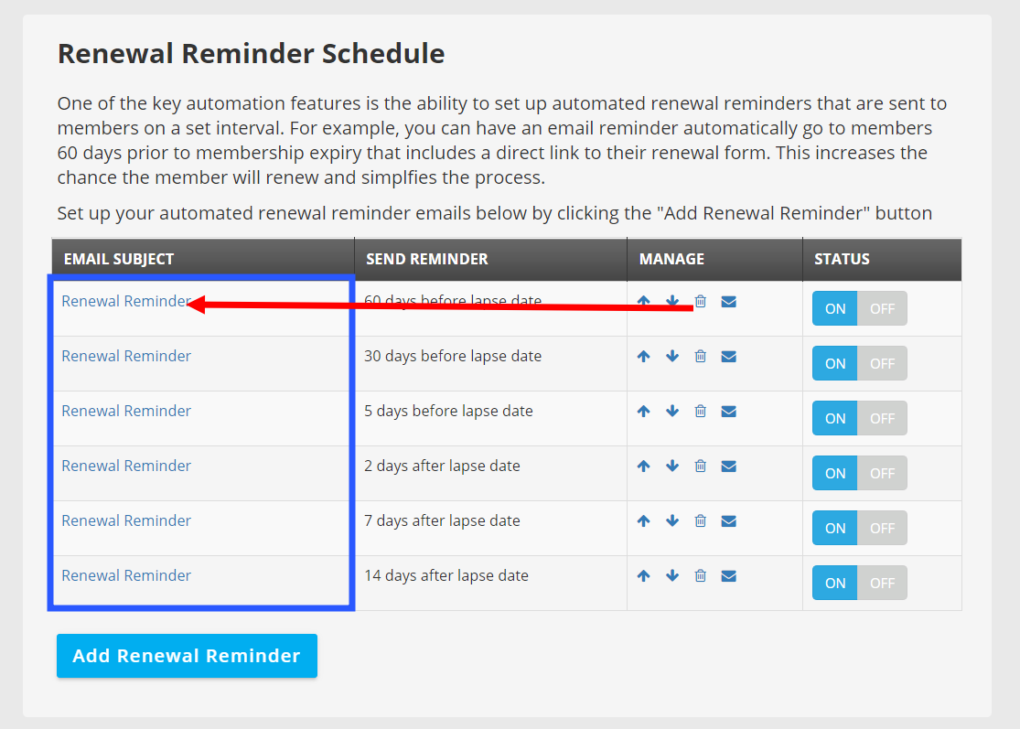Turn OFF the 60 days before reminder
Image resolution: width=1020 pixels, height=729 pixels.
pyautogui.click(x=882, y=309)
